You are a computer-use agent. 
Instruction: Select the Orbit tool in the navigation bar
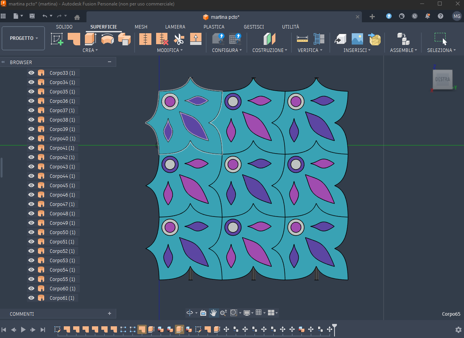191,313
